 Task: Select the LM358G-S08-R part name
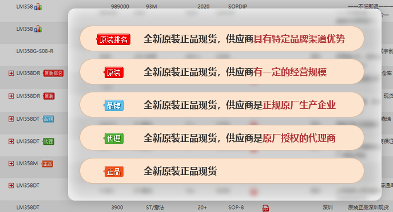tap(35, 51)
